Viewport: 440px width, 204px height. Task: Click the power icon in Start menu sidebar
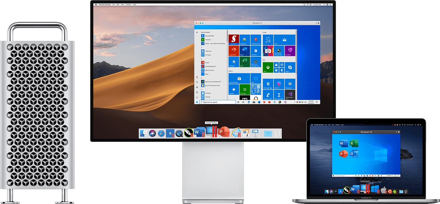pyautogui.click(x=197, y=97)
